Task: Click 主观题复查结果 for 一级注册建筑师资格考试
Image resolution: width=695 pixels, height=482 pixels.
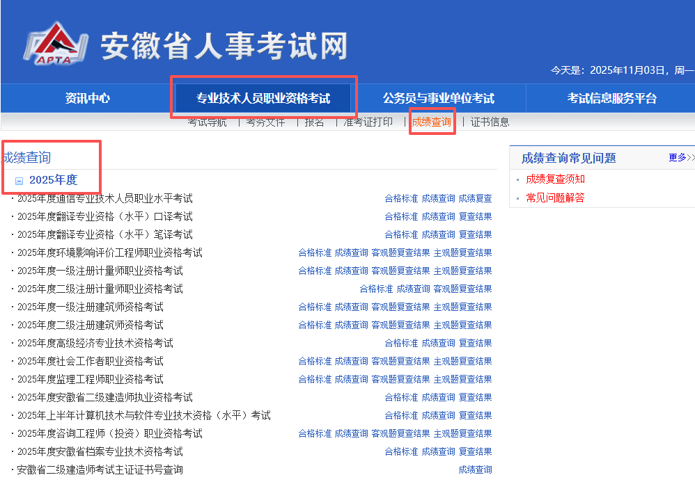Action: [462, 307]
